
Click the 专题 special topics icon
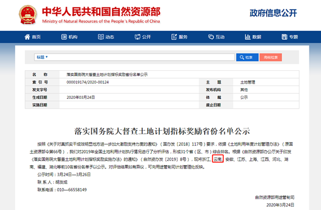click(285, 37)
